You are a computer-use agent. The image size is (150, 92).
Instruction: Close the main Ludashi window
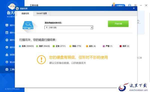(x=146, y=5)
